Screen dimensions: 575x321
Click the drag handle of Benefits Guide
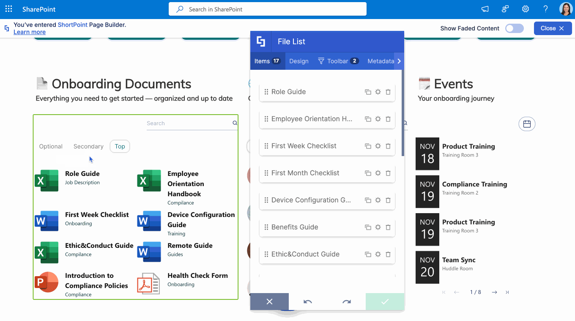(266, 227)
